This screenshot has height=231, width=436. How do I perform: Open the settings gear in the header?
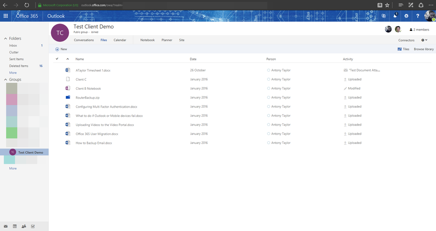pyautogui.click(x=406, y=16)
